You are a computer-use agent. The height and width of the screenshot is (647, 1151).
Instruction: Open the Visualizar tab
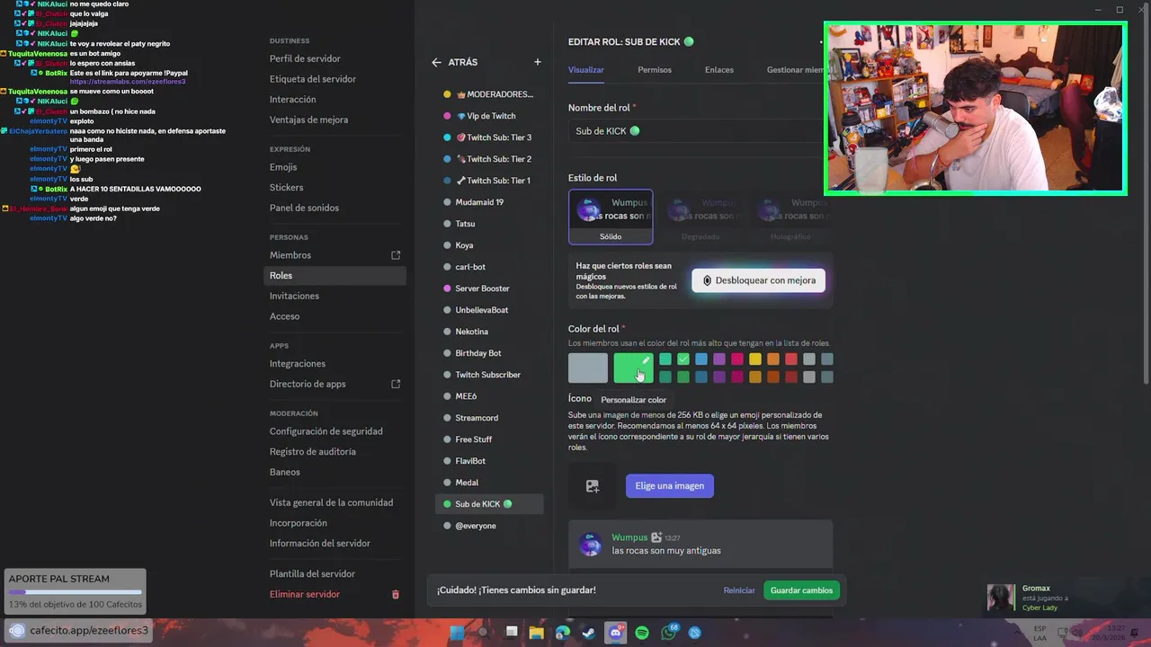point(586,70)
